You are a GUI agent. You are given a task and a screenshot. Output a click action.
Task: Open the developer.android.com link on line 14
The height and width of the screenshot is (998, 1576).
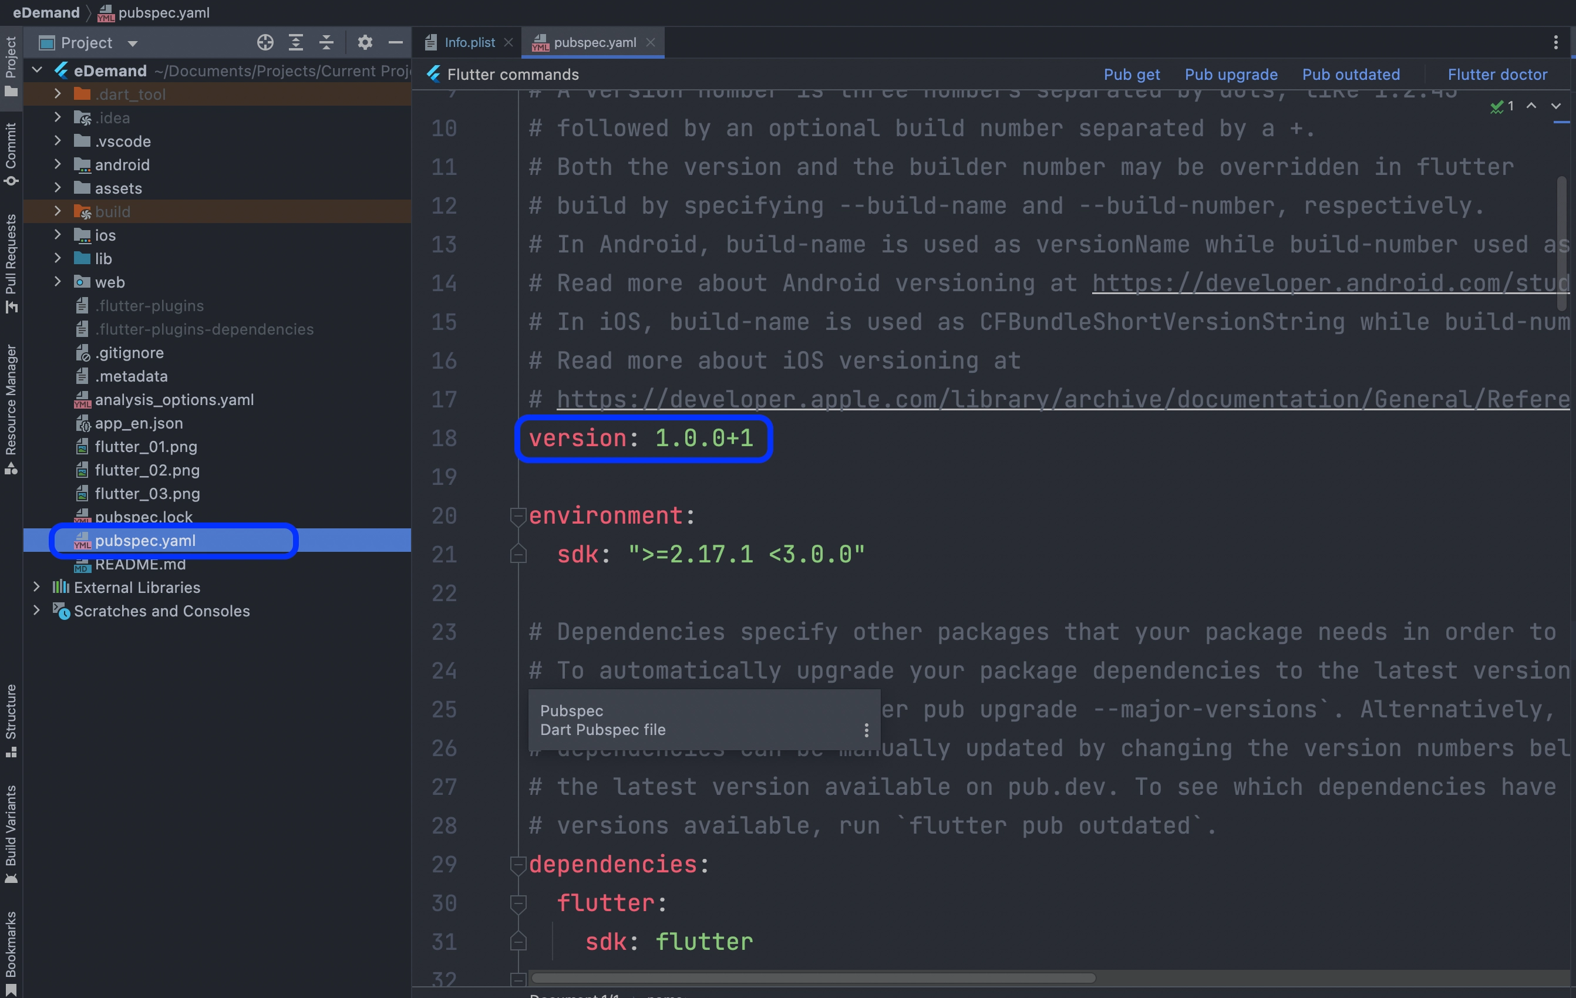(x=1331, y=284)
